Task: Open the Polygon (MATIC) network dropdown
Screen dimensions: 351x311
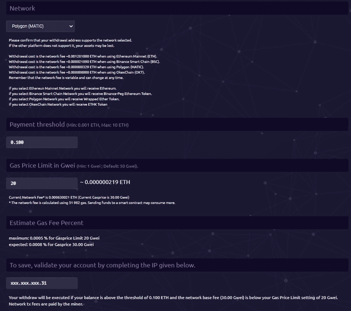Action: pyautogui.click(x=41, y=26)
